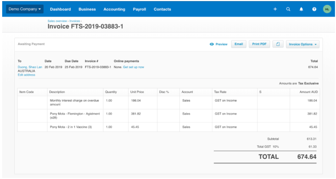This screenshot has width=336, height=179.
Task: Expand the Demo Company dropdown
Action: 25,9
